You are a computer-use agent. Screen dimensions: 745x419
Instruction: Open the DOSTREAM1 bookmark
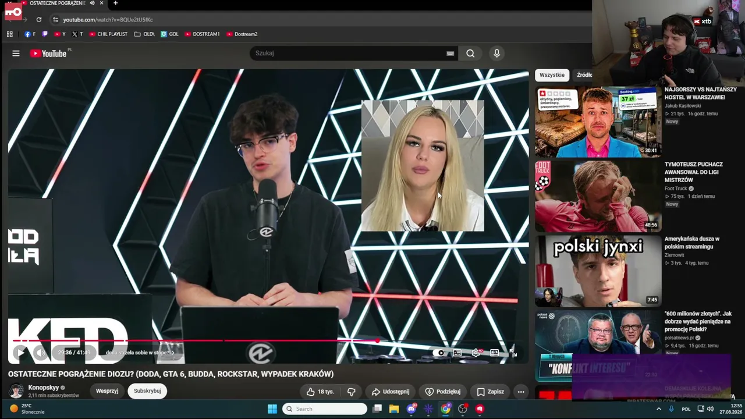tap(202, 34)
